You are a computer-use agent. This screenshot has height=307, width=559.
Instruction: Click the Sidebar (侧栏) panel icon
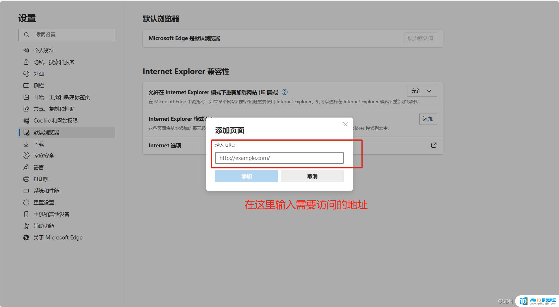click(x=26, y=85)
